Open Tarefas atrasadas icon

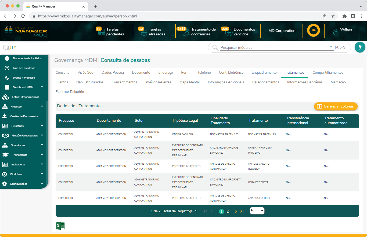click(x=143, y=32)
